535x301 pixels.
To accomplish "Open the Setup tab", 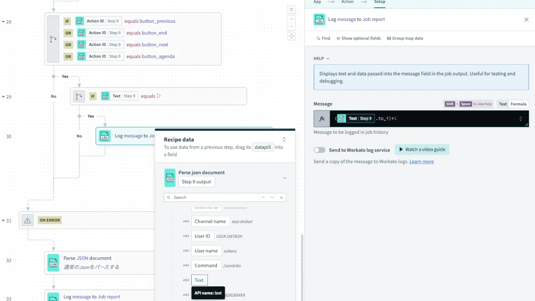I will point(379,2).
